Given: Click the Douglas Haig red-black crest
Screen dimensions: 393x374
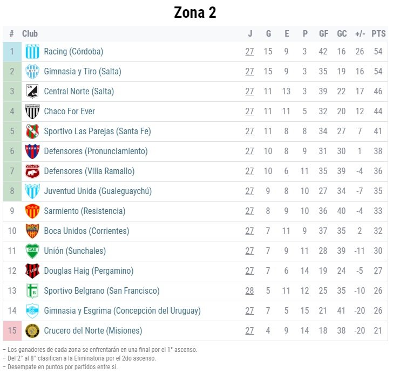Looking at the screenshot, I should (x=32, y=271).
